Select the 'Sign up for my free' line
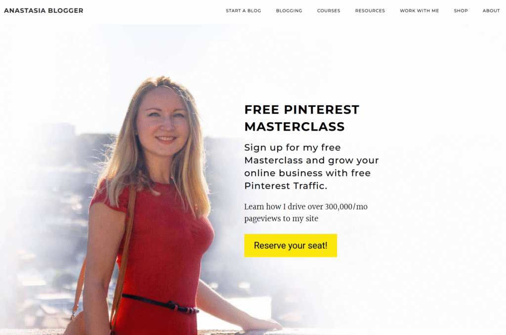Screen dimensions: 506x335 click(x=293, y=147)
